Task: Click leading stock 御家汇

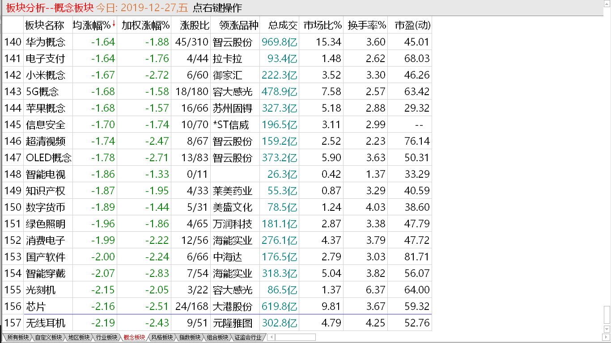Action: click(x=227, y=75)
